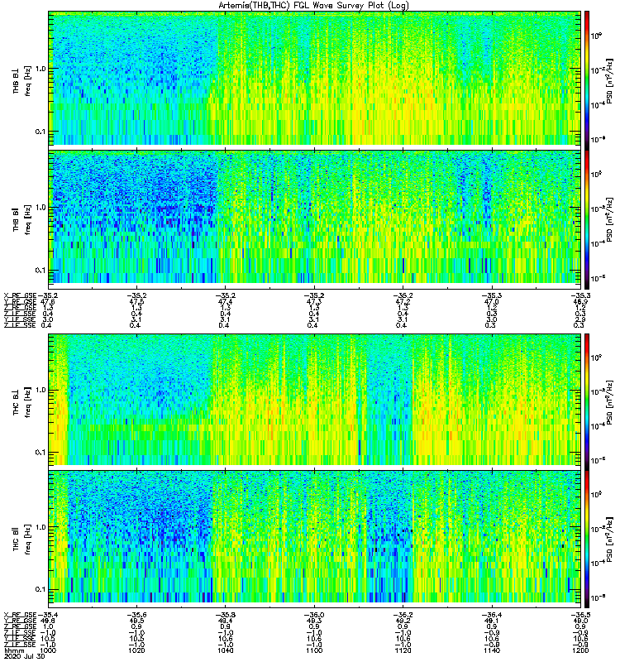Click the '1140' time tick label
The image size is (620, 662).
tap(491, 650)
